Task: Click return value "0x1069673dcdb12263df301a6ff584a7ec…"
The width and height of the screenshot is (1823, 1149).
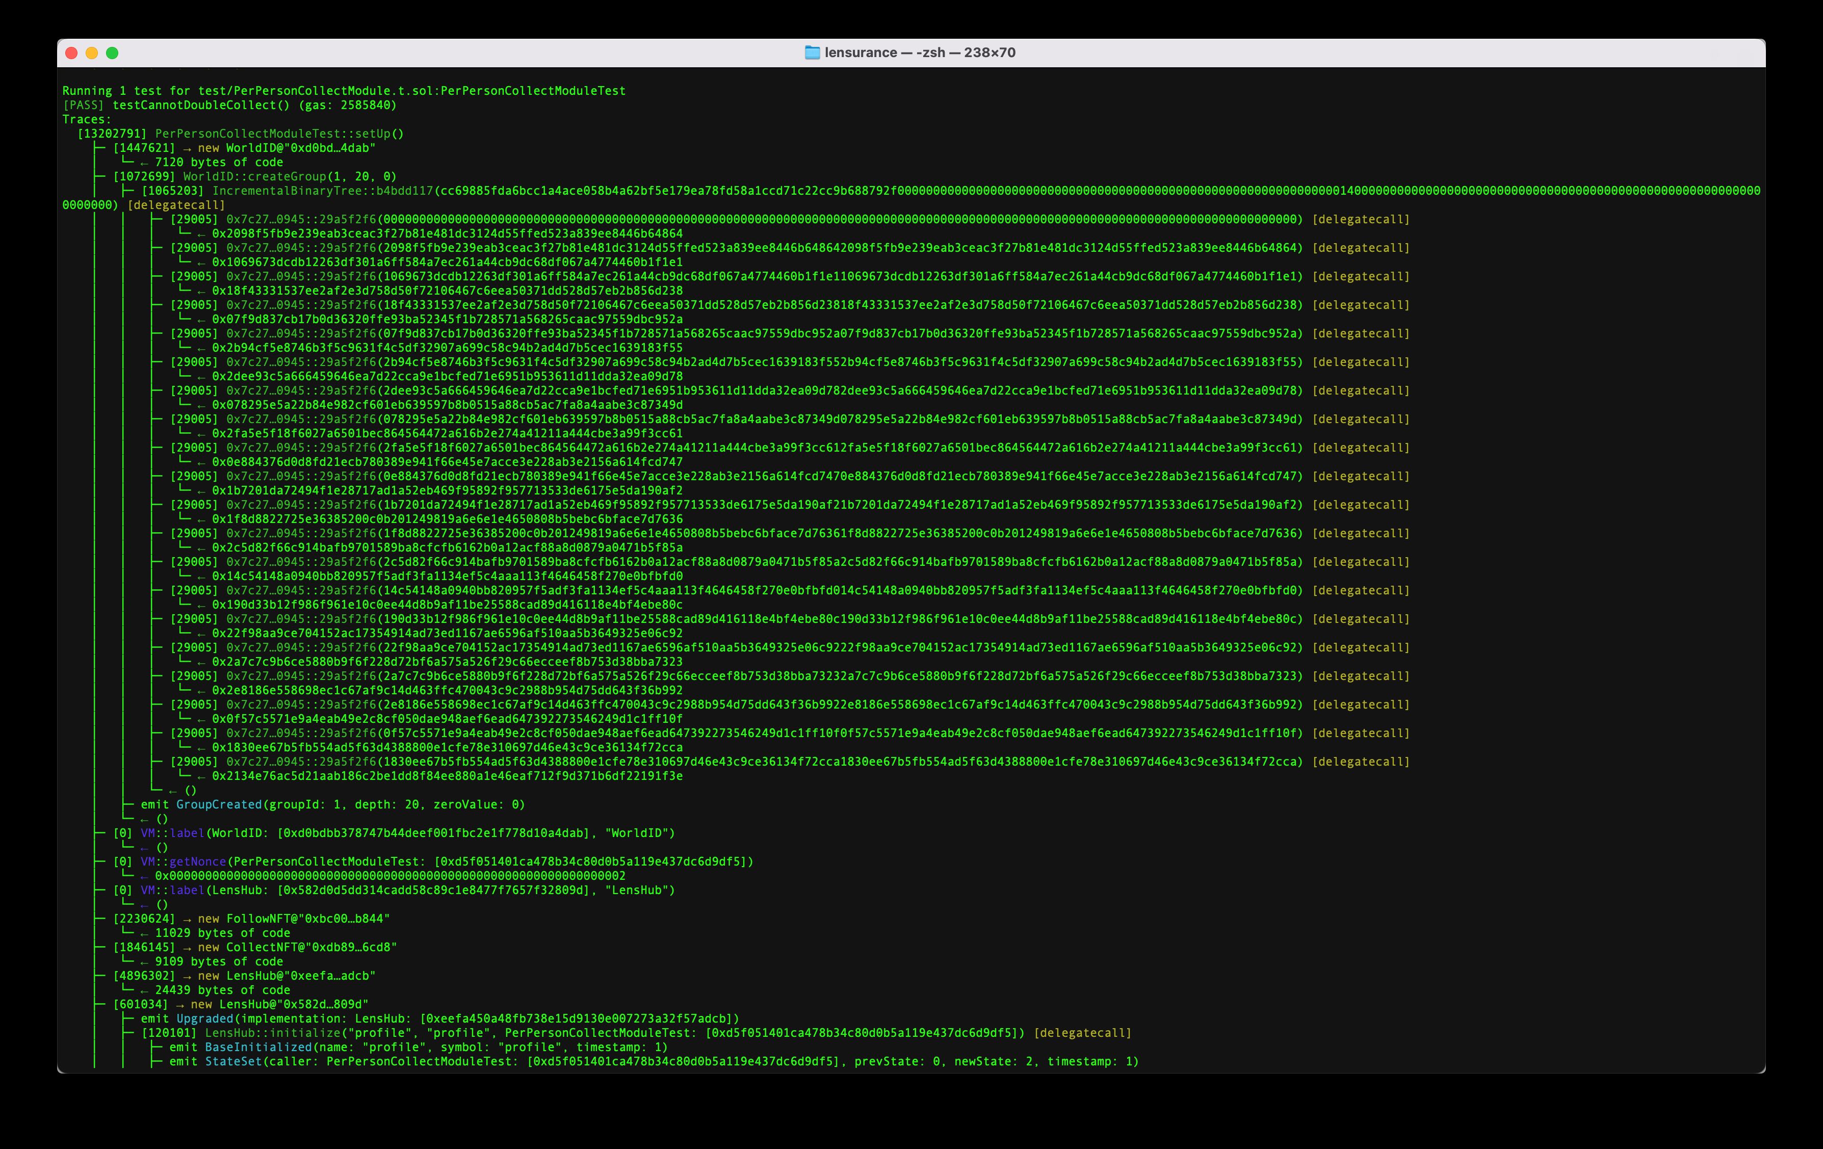Action: click(448, 263)
